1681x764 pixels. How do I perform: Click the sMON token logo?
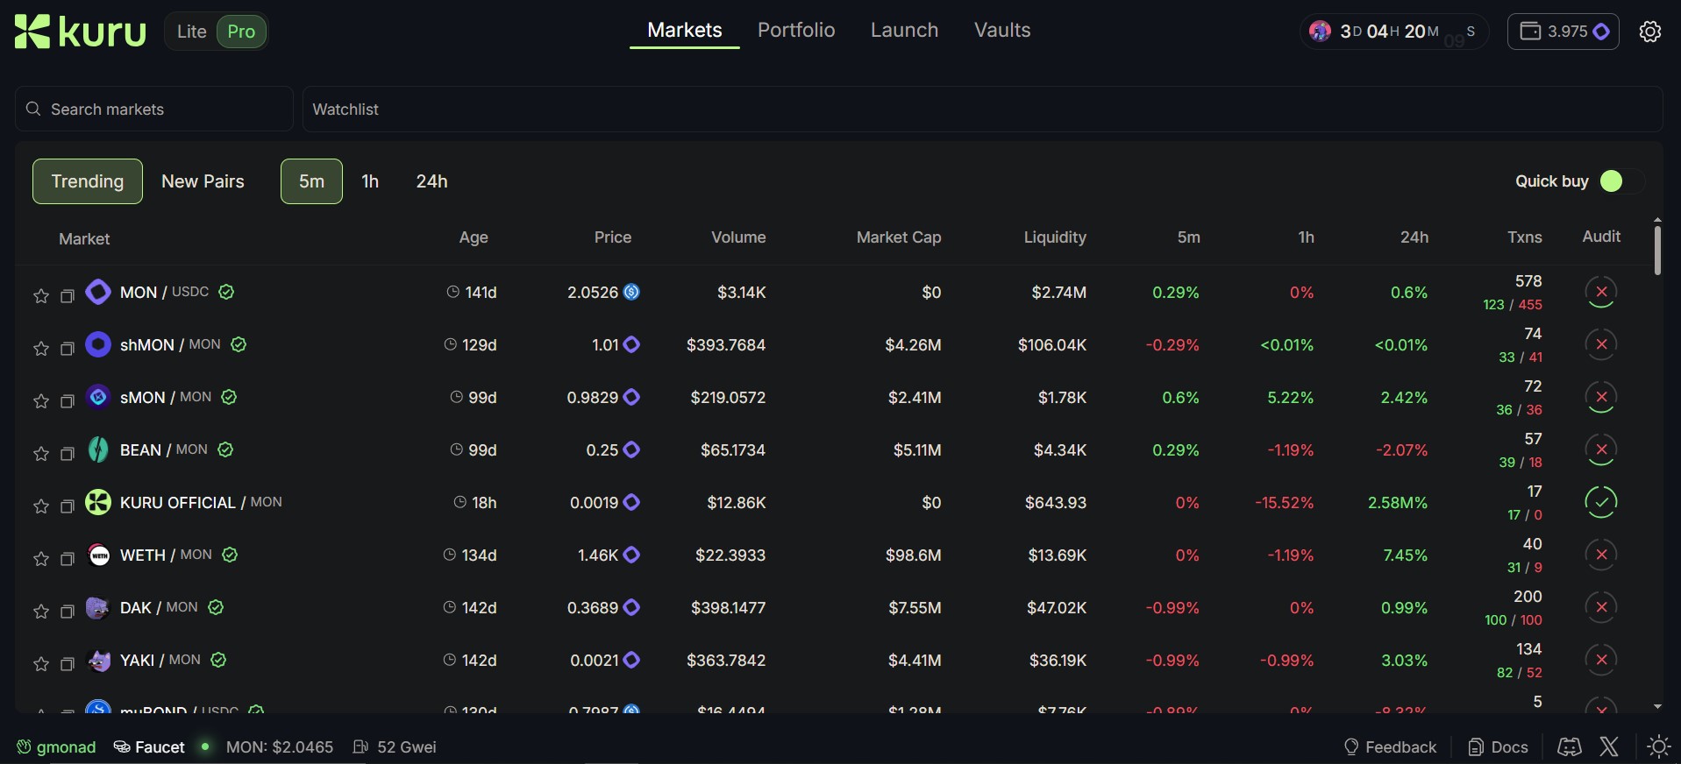pyautogui.click(x=98, y=397)
